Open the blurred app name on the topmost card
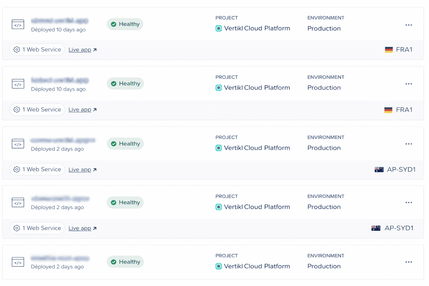 (x=59, y=21)
